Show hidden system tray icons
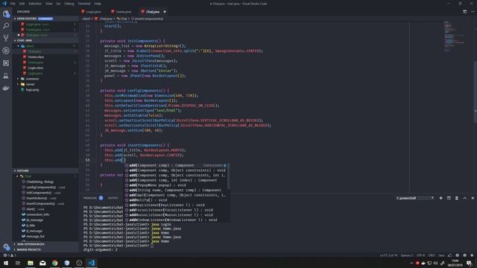This screenshot has height=268, width=477. [x=411, y=263]
